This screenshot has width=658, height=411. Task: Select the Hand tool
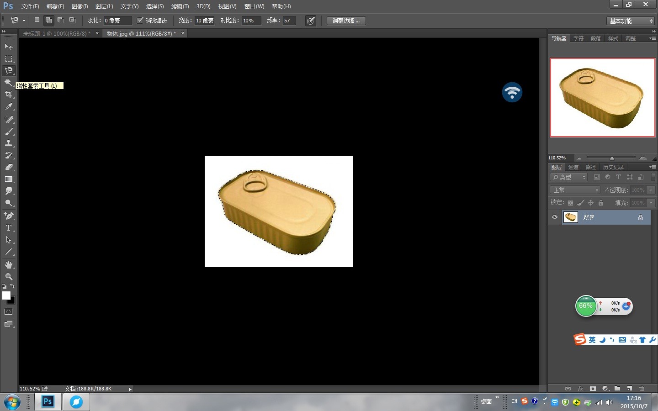(x=9, y=264)
